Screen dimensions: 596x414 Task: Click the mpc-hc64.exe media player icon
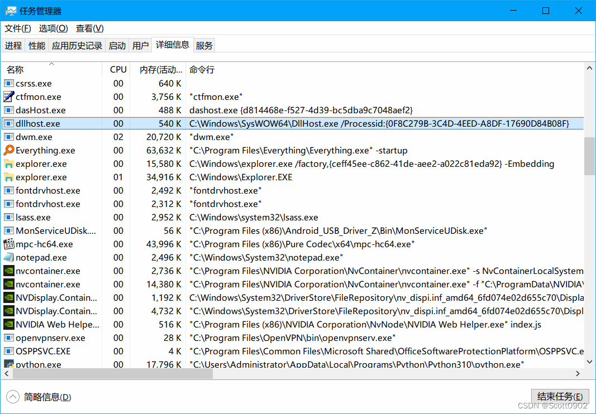pyautogui.click(x=9, y=244)
